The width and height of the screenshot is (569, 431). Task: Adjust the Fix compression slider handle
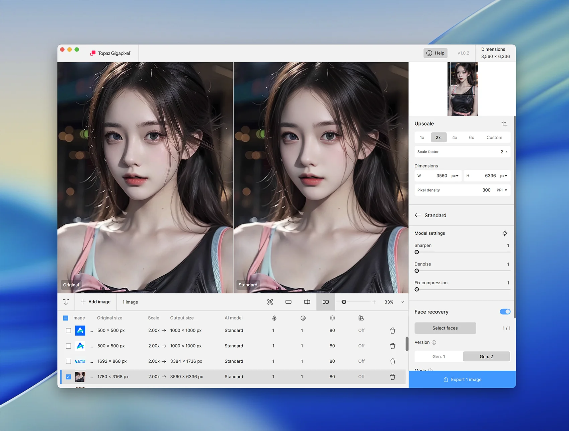click(x=417, y=290)
